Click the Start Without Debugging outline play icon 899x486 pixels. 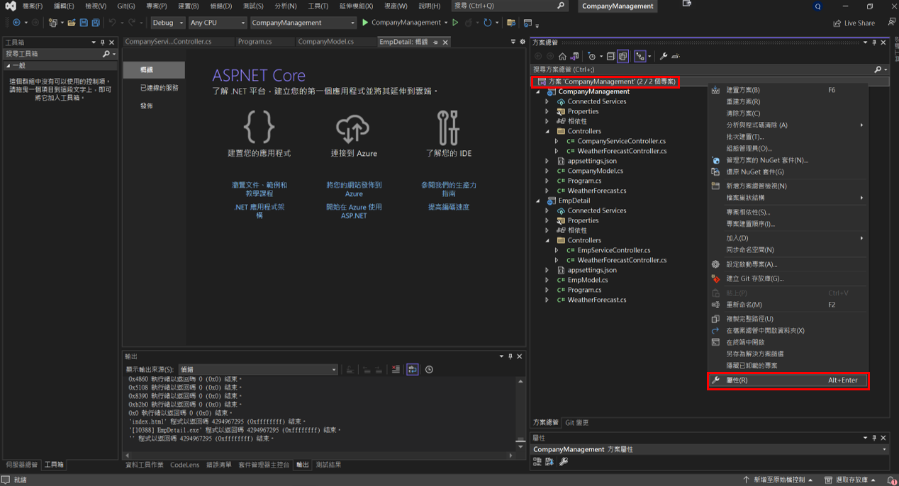pyautogui.click(x=455, y=23)
